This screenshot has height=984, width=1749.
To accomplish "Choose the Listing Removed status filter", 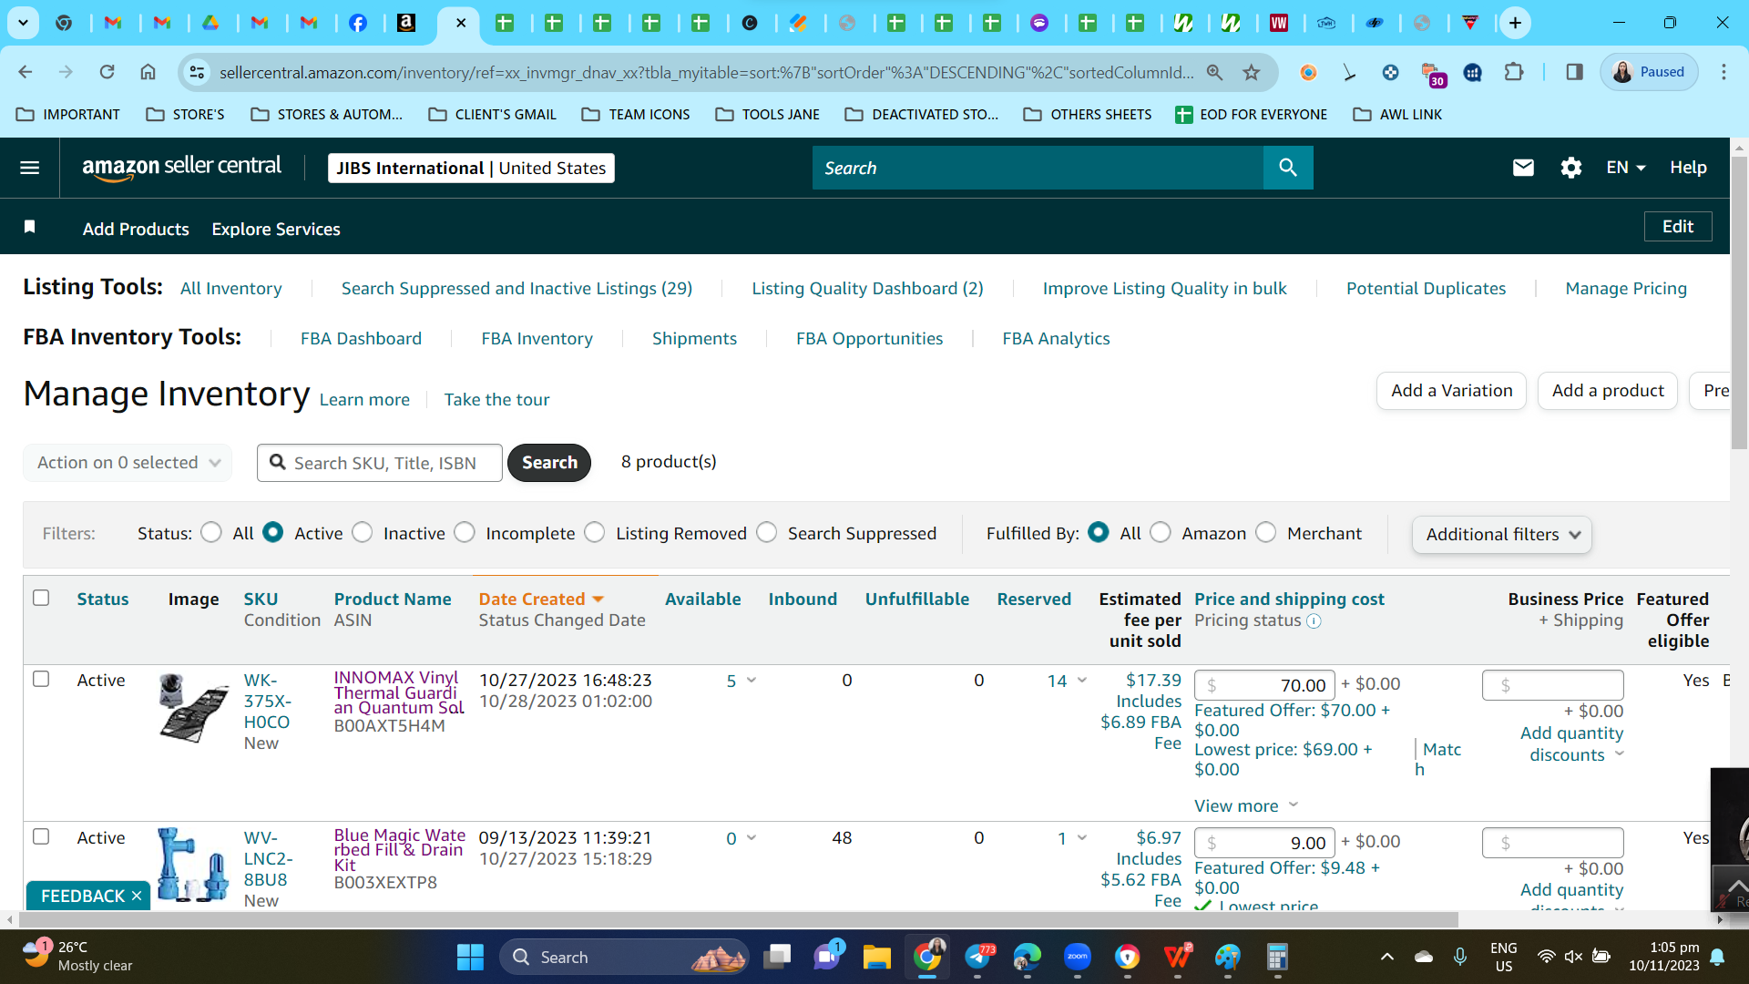I will click(x=594, y=532).
